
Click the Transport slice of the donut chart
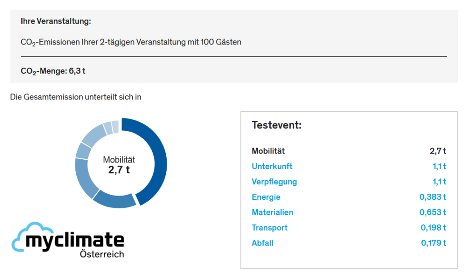(x=108, y=128)
